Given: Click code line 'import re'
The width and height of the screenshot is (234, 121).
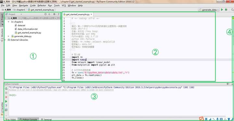Looking at the screenshot, I should coord(77,57).
